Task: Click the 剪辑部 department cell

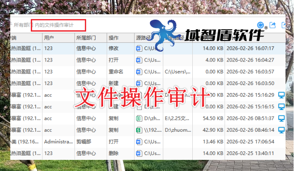Action: [83, 142]
